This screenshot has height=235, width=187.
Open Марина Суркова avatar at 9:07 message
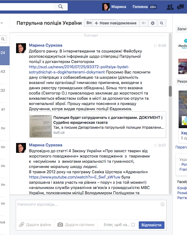[x=21, y=148]
